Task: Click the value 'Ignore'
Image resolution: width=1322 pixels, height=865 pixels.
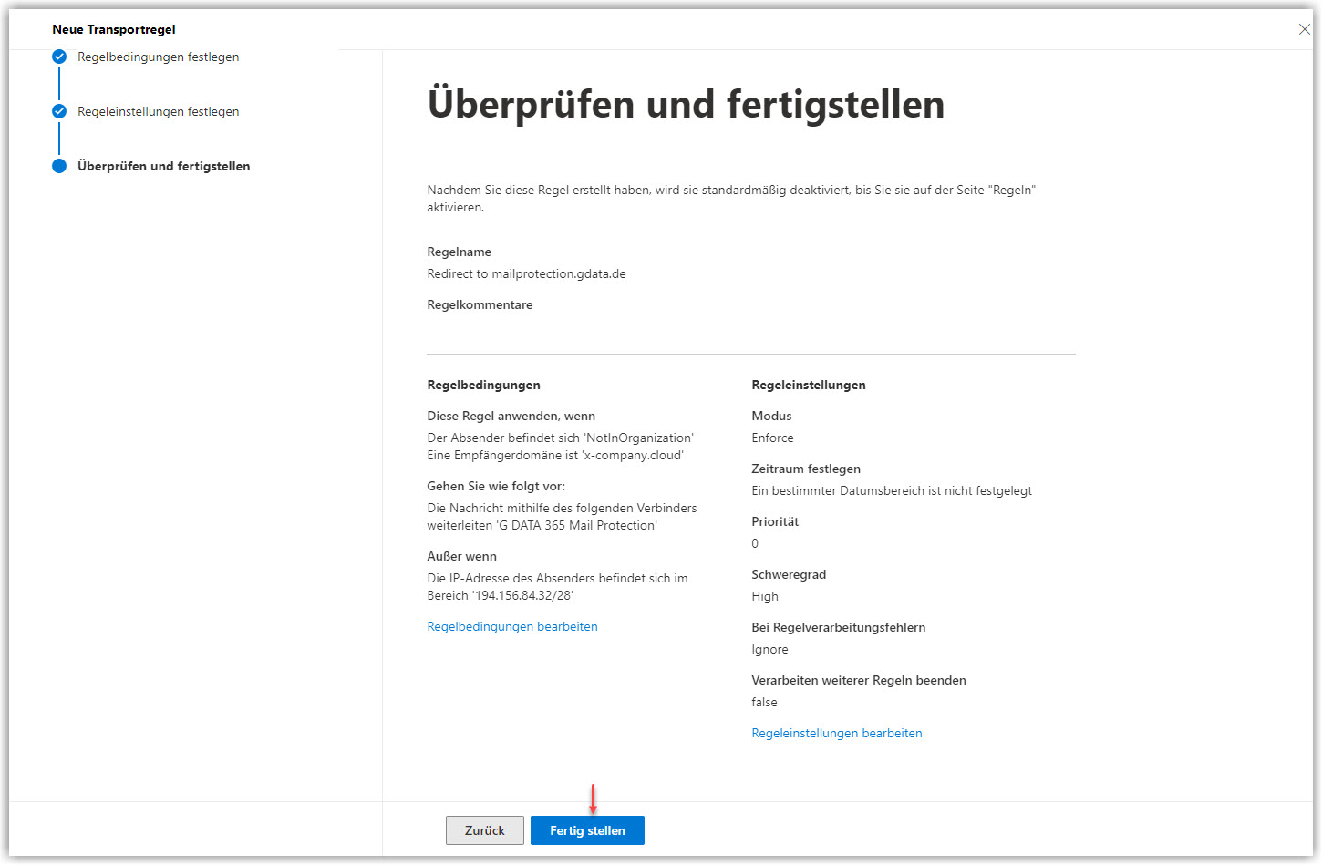Action: tap(769, 649)
